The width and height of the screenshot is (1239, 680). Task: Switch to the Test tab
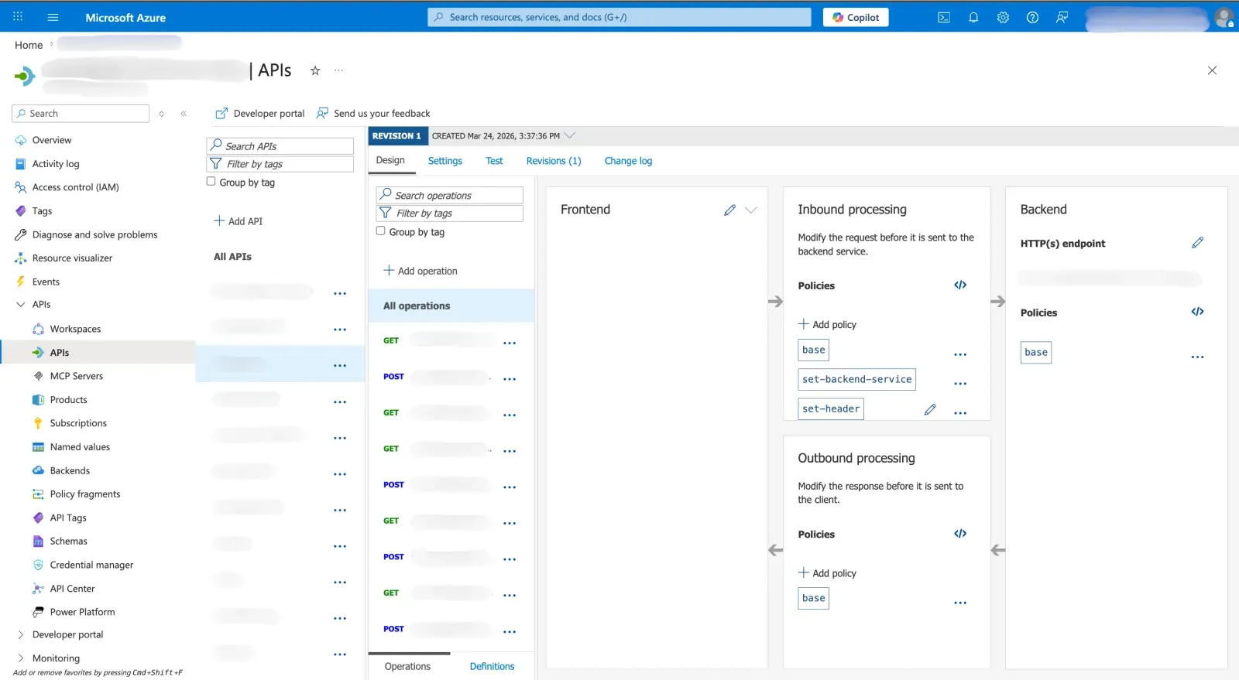(494, 161)
